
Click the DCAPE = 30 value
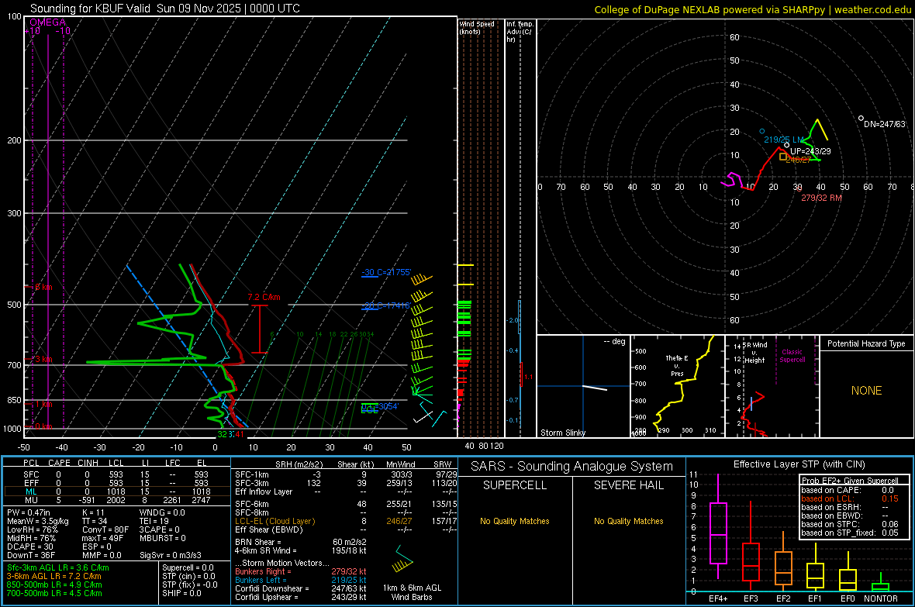(x=29, y=547)
